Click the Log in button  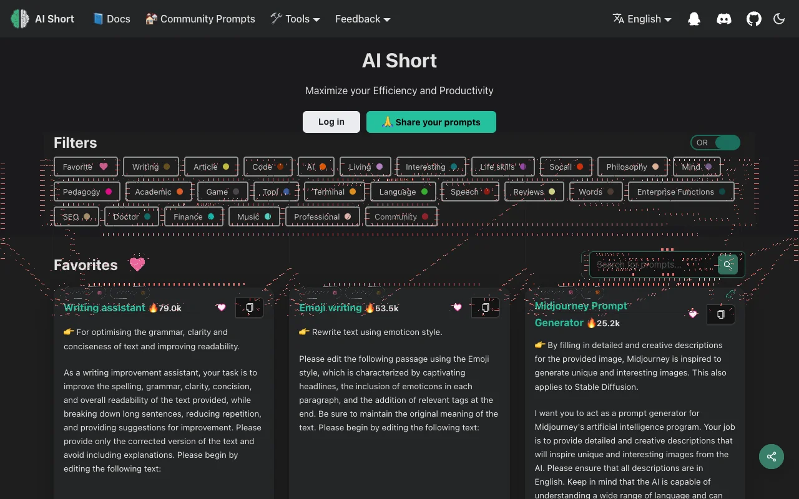point(331,122)
